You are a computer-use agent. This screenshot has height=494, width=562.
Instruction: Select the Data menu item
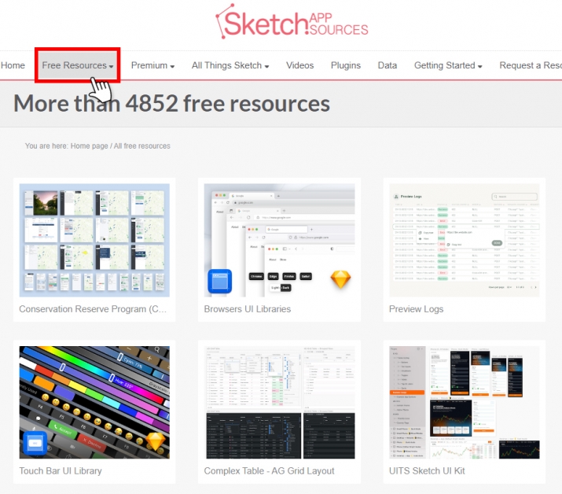(387, 65)
